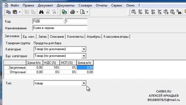Open the ? help menu

coord(139,5)
